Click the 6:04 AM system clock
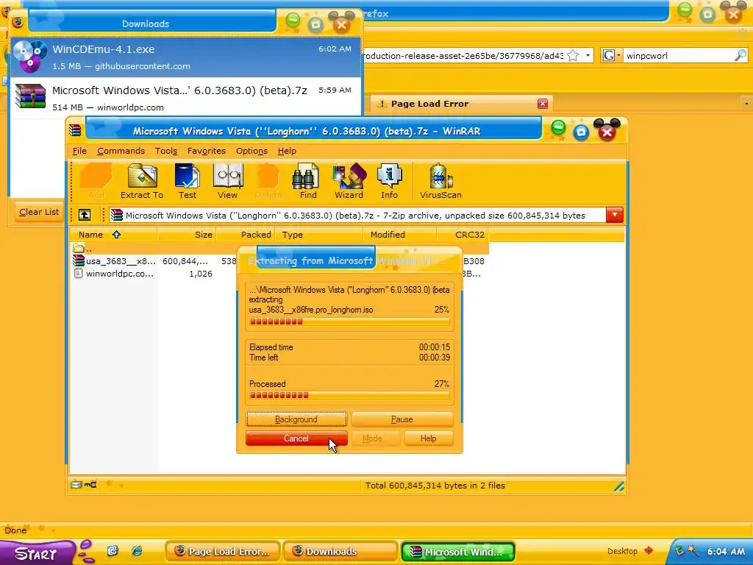 (726, 551)
